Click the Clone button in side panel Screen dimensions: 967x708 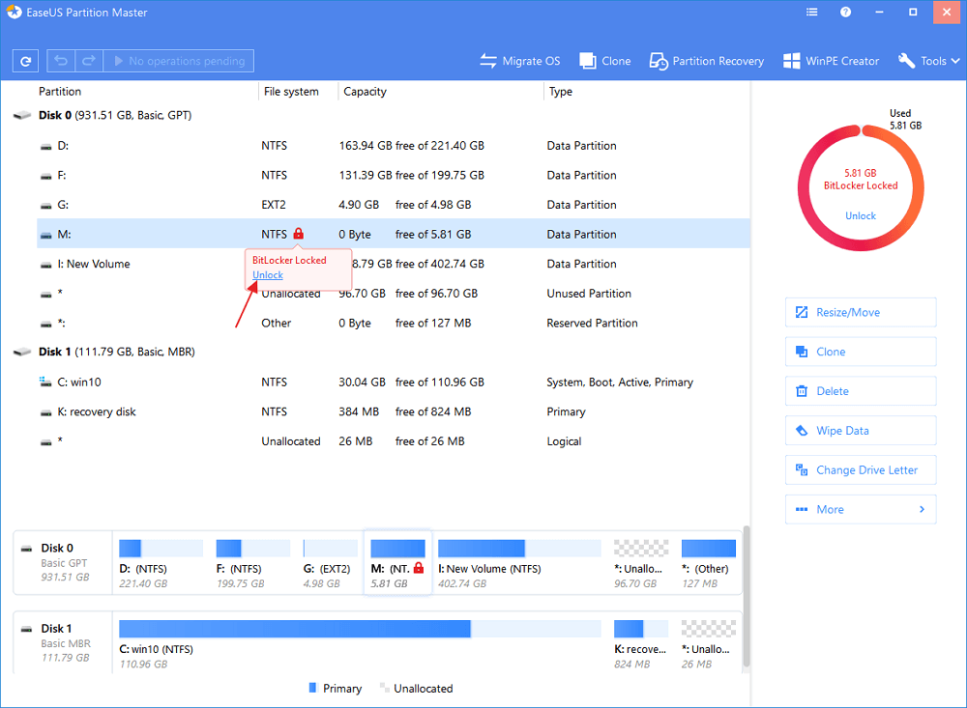click(861, 352)
